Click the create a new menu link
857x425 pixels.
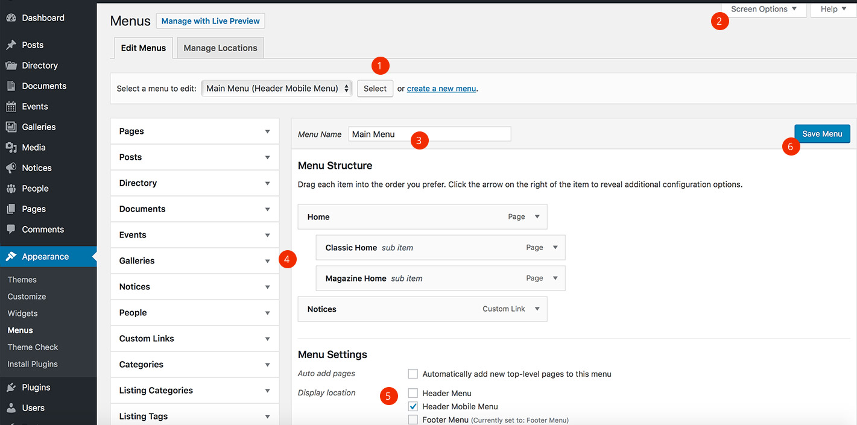pos(441,89)
